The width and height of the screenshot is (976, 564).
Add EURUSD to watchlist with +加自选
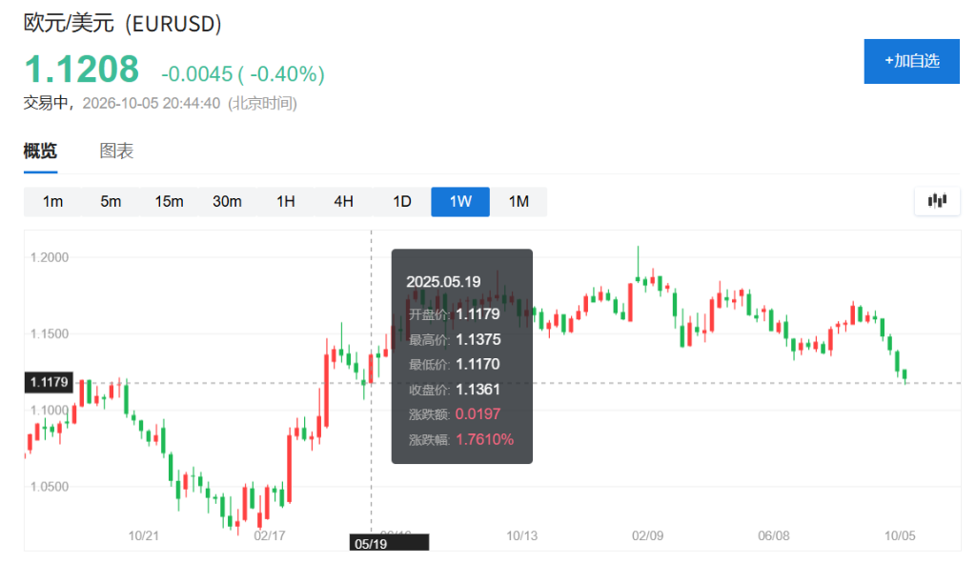[912, 61]
